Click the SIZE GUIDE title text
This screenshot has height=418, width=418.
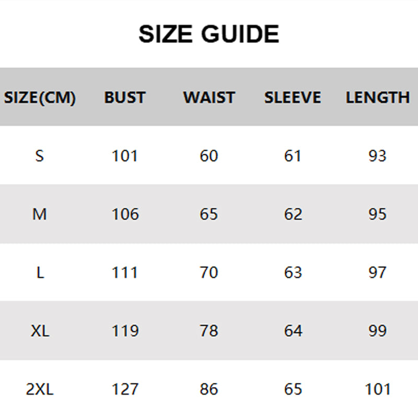(x=209, y=34)
